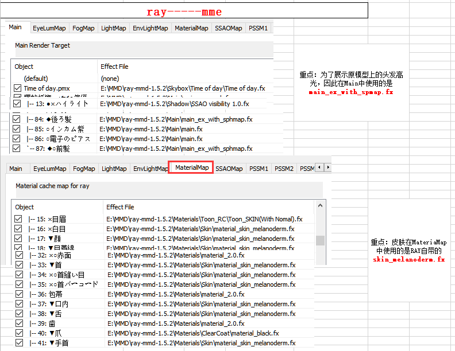Screen dimensions: 455x351
Task: Select the (default) object row
Action: 142,79
